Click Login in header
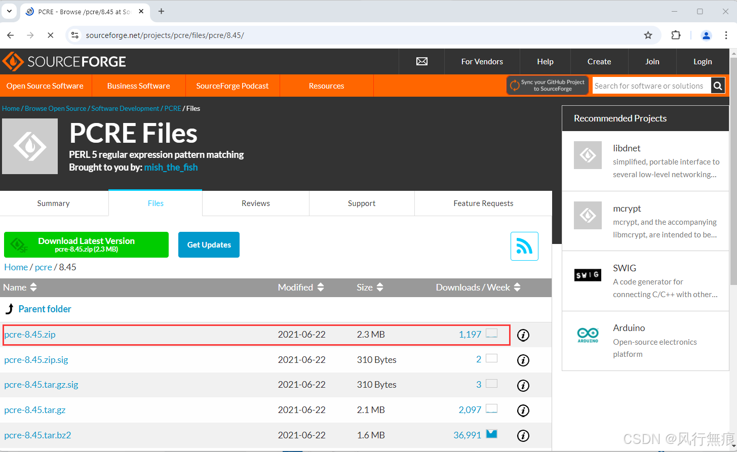737x452 pixels. [x=703, y=62]
